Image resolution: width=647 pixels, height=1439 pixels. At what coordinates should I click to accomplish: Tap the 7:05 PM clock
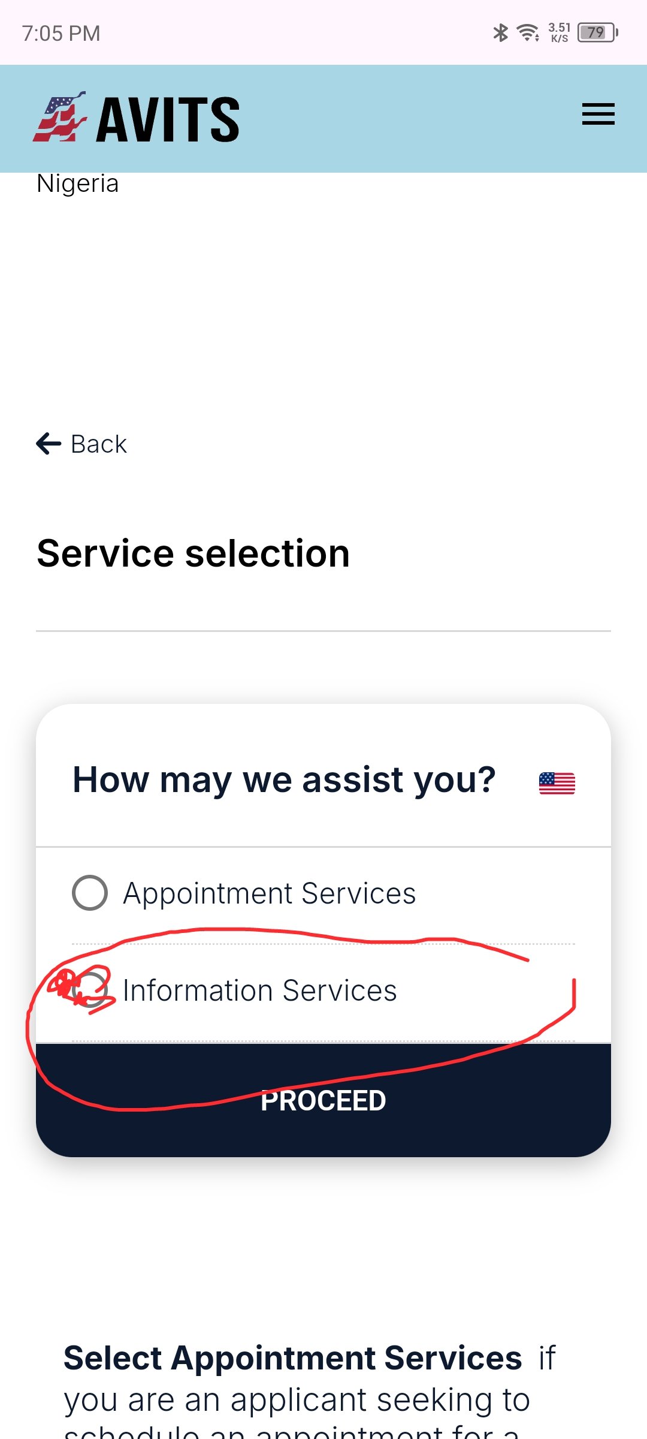pyautogui.click(x=61, y=33)
